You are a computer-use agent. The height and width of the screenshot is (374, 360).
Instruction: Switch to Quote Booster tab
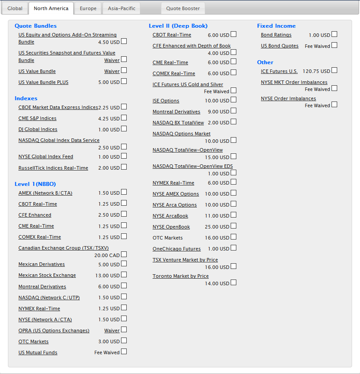(x=183, y=8)
